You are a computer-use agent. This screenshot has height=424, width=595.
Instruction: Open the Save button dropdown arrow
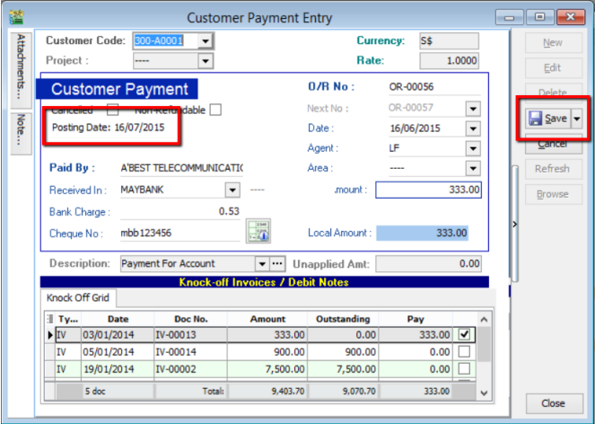576,119
